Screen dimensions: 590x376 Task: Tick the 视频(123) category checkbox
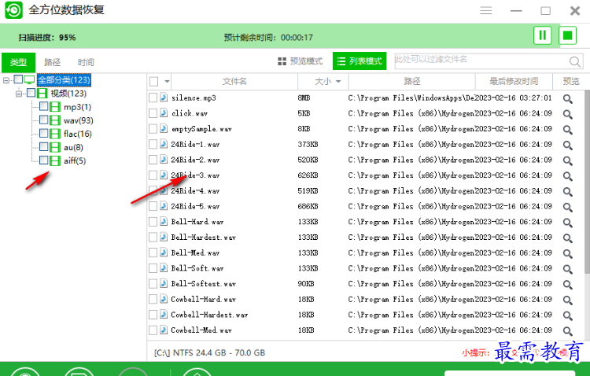pos(31,93)
